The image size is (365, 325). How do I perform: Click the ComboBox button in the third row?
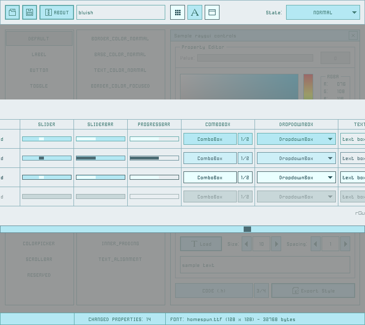click(210, 177)
